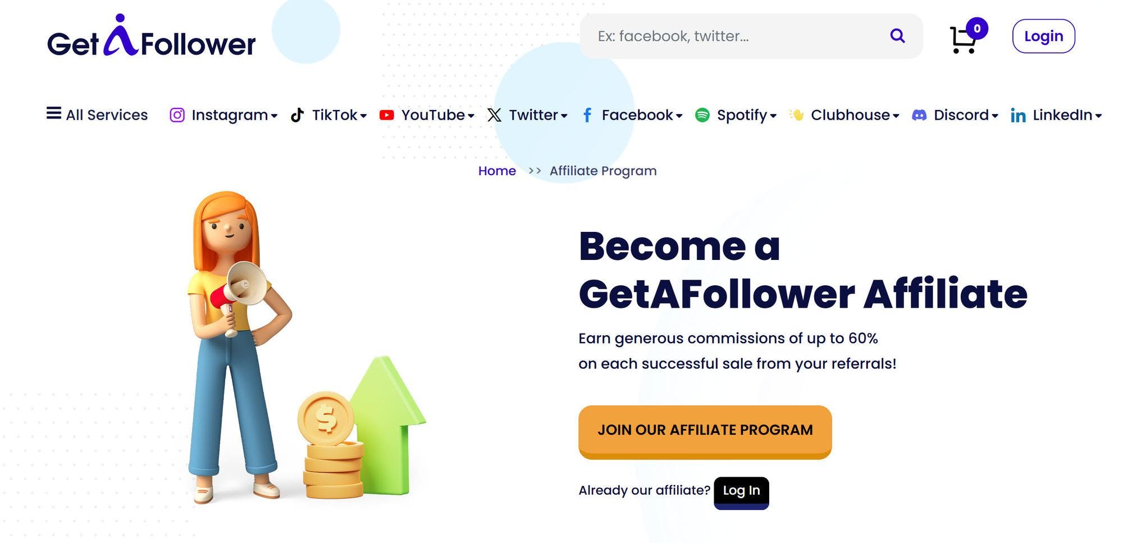This screenshot has width=1123, height=543.
Task: Click the Discord logo icon
Action: pos(919,115)
